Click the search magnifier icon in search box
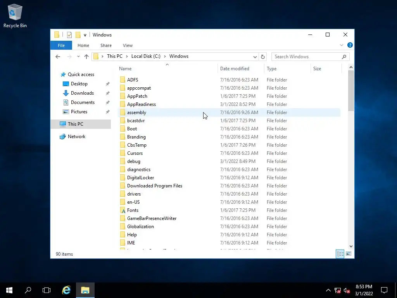The height and width of the screenshot is (298, 397). (344, 57)
